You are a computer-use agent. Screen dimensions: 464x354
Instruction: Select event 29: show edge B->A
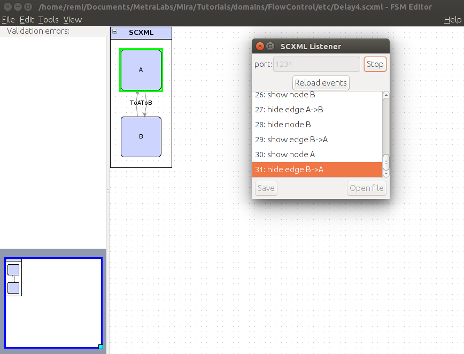click(318, 140)
